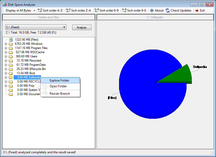The image size is (216, 157).
Task: Expand the Prep folder node
Action: click(x=6, y=86)
